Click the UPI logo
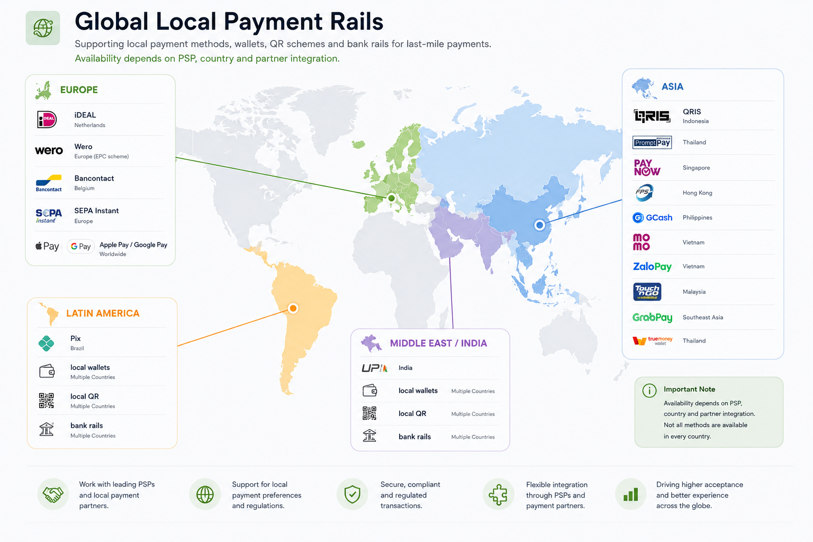 [375, 368]
